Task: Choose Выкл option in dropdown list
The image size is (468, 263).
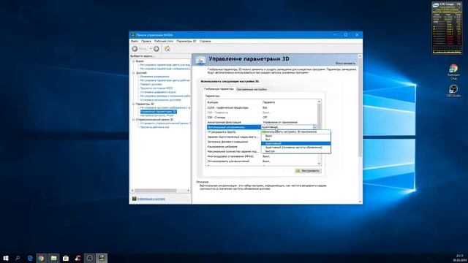Action: click(x=295, y=136)
